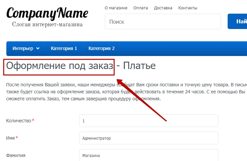
Task: Select Категория 1 in the navigation bar
Action: (64, 48)
